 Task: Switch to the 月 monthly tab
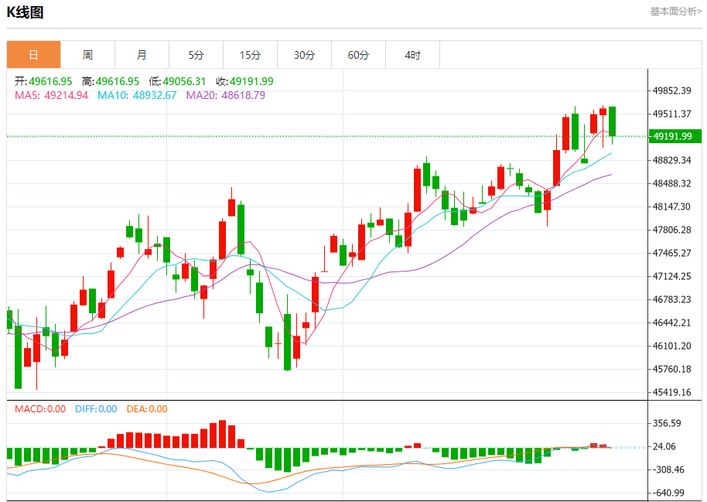142,55
